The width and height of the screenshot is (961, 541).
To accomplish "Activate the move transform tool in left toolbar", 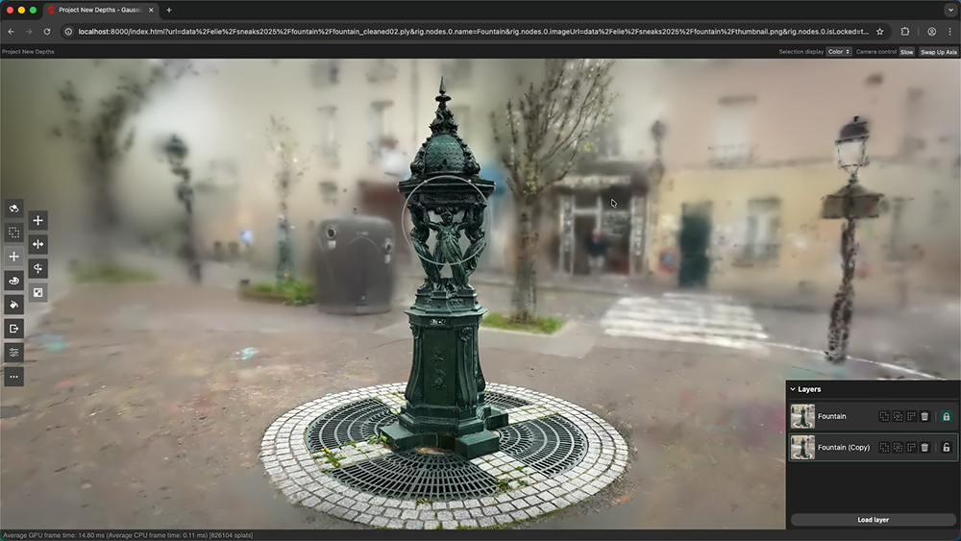I will [14, 257].
